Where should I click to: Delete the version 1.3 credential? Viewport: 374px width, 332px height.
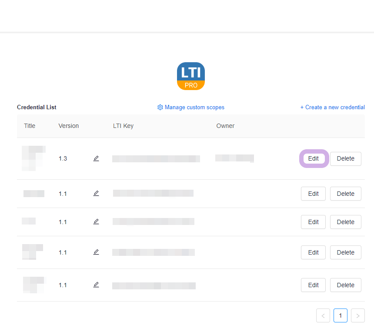[x=345, y=159]
